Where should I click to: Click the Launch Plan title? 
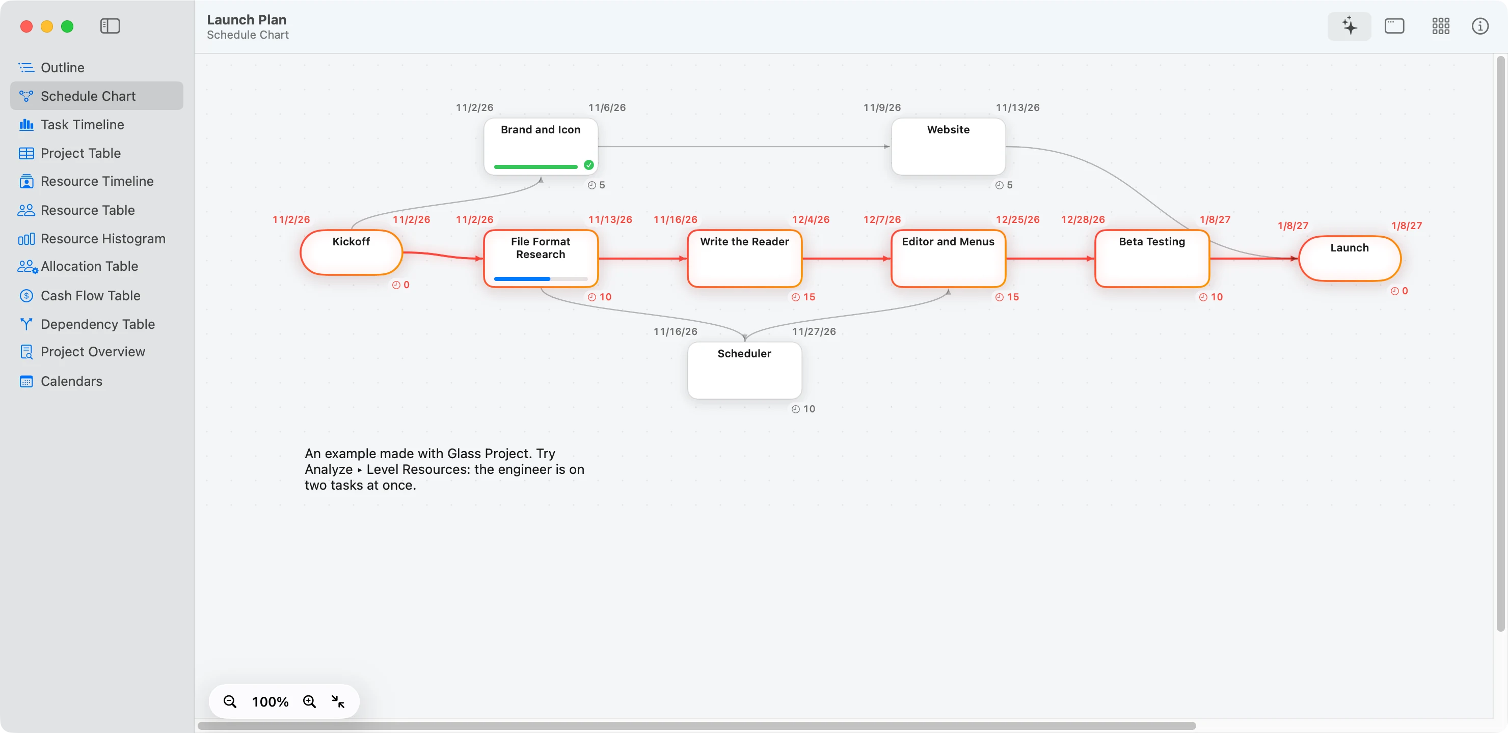coord(247,19)
